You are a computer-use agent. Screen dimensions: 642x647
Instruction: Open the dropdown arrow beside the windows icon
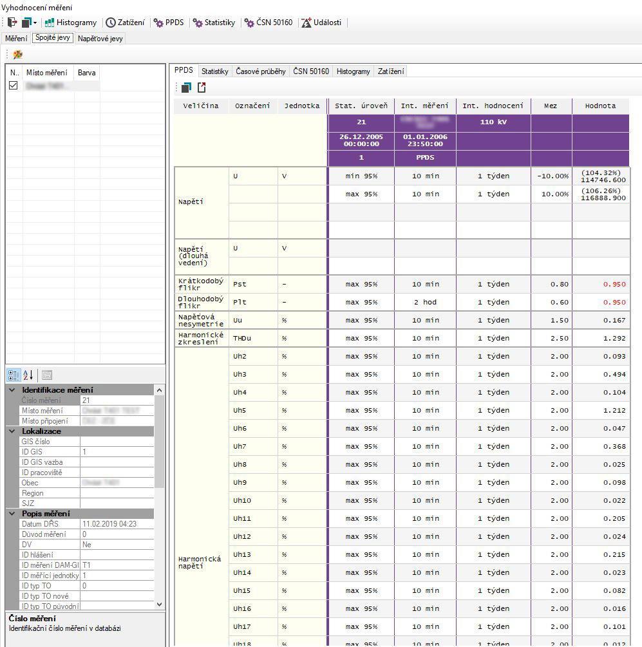35,23
